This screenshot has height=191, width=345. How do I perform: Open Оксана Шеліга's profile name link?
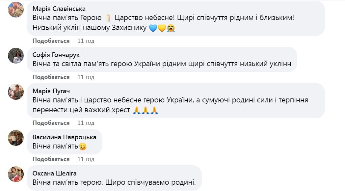[54, 173]
